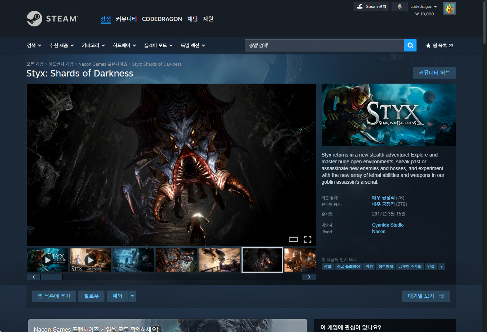Open fullscreen view of the screenshot
Image resolution: width=487 pixels, height=332 pixels.
click(308, 239)
